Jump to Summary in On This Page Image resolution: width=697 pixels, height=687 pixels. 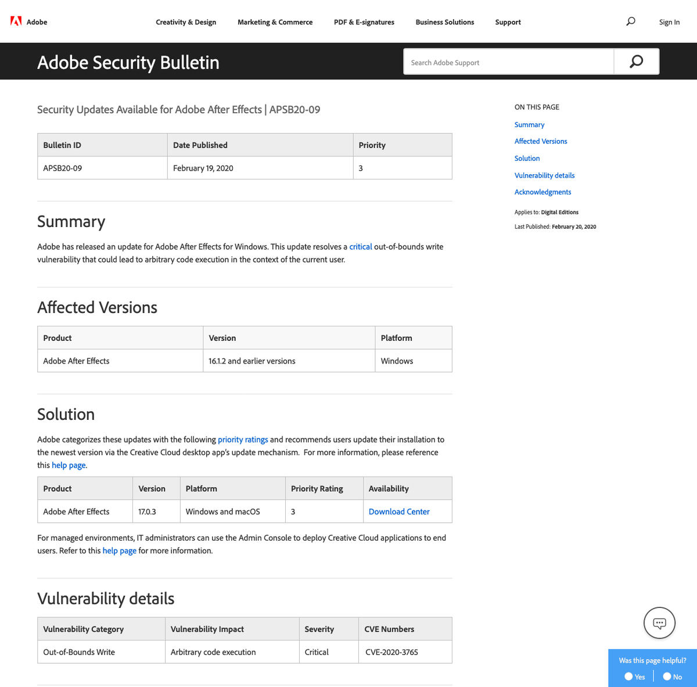pyautogui.click(x=529, y=125)
